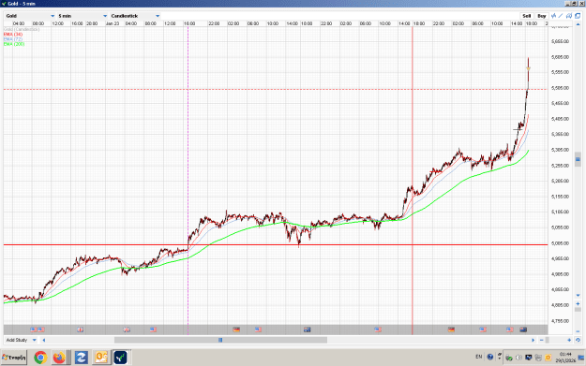Click the horizontal zoom in plus icon
This screenshot has height=366, width=586.
(569, 340)
